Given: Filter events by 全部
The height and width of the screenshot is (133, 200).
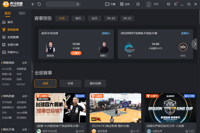Looking at the screenshot, I should pyautogui.click(x=45, y=83).
